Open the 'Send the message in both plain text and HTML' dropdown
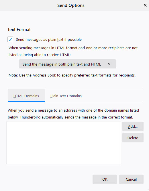The image size is (149, 191). click(67, 64)
